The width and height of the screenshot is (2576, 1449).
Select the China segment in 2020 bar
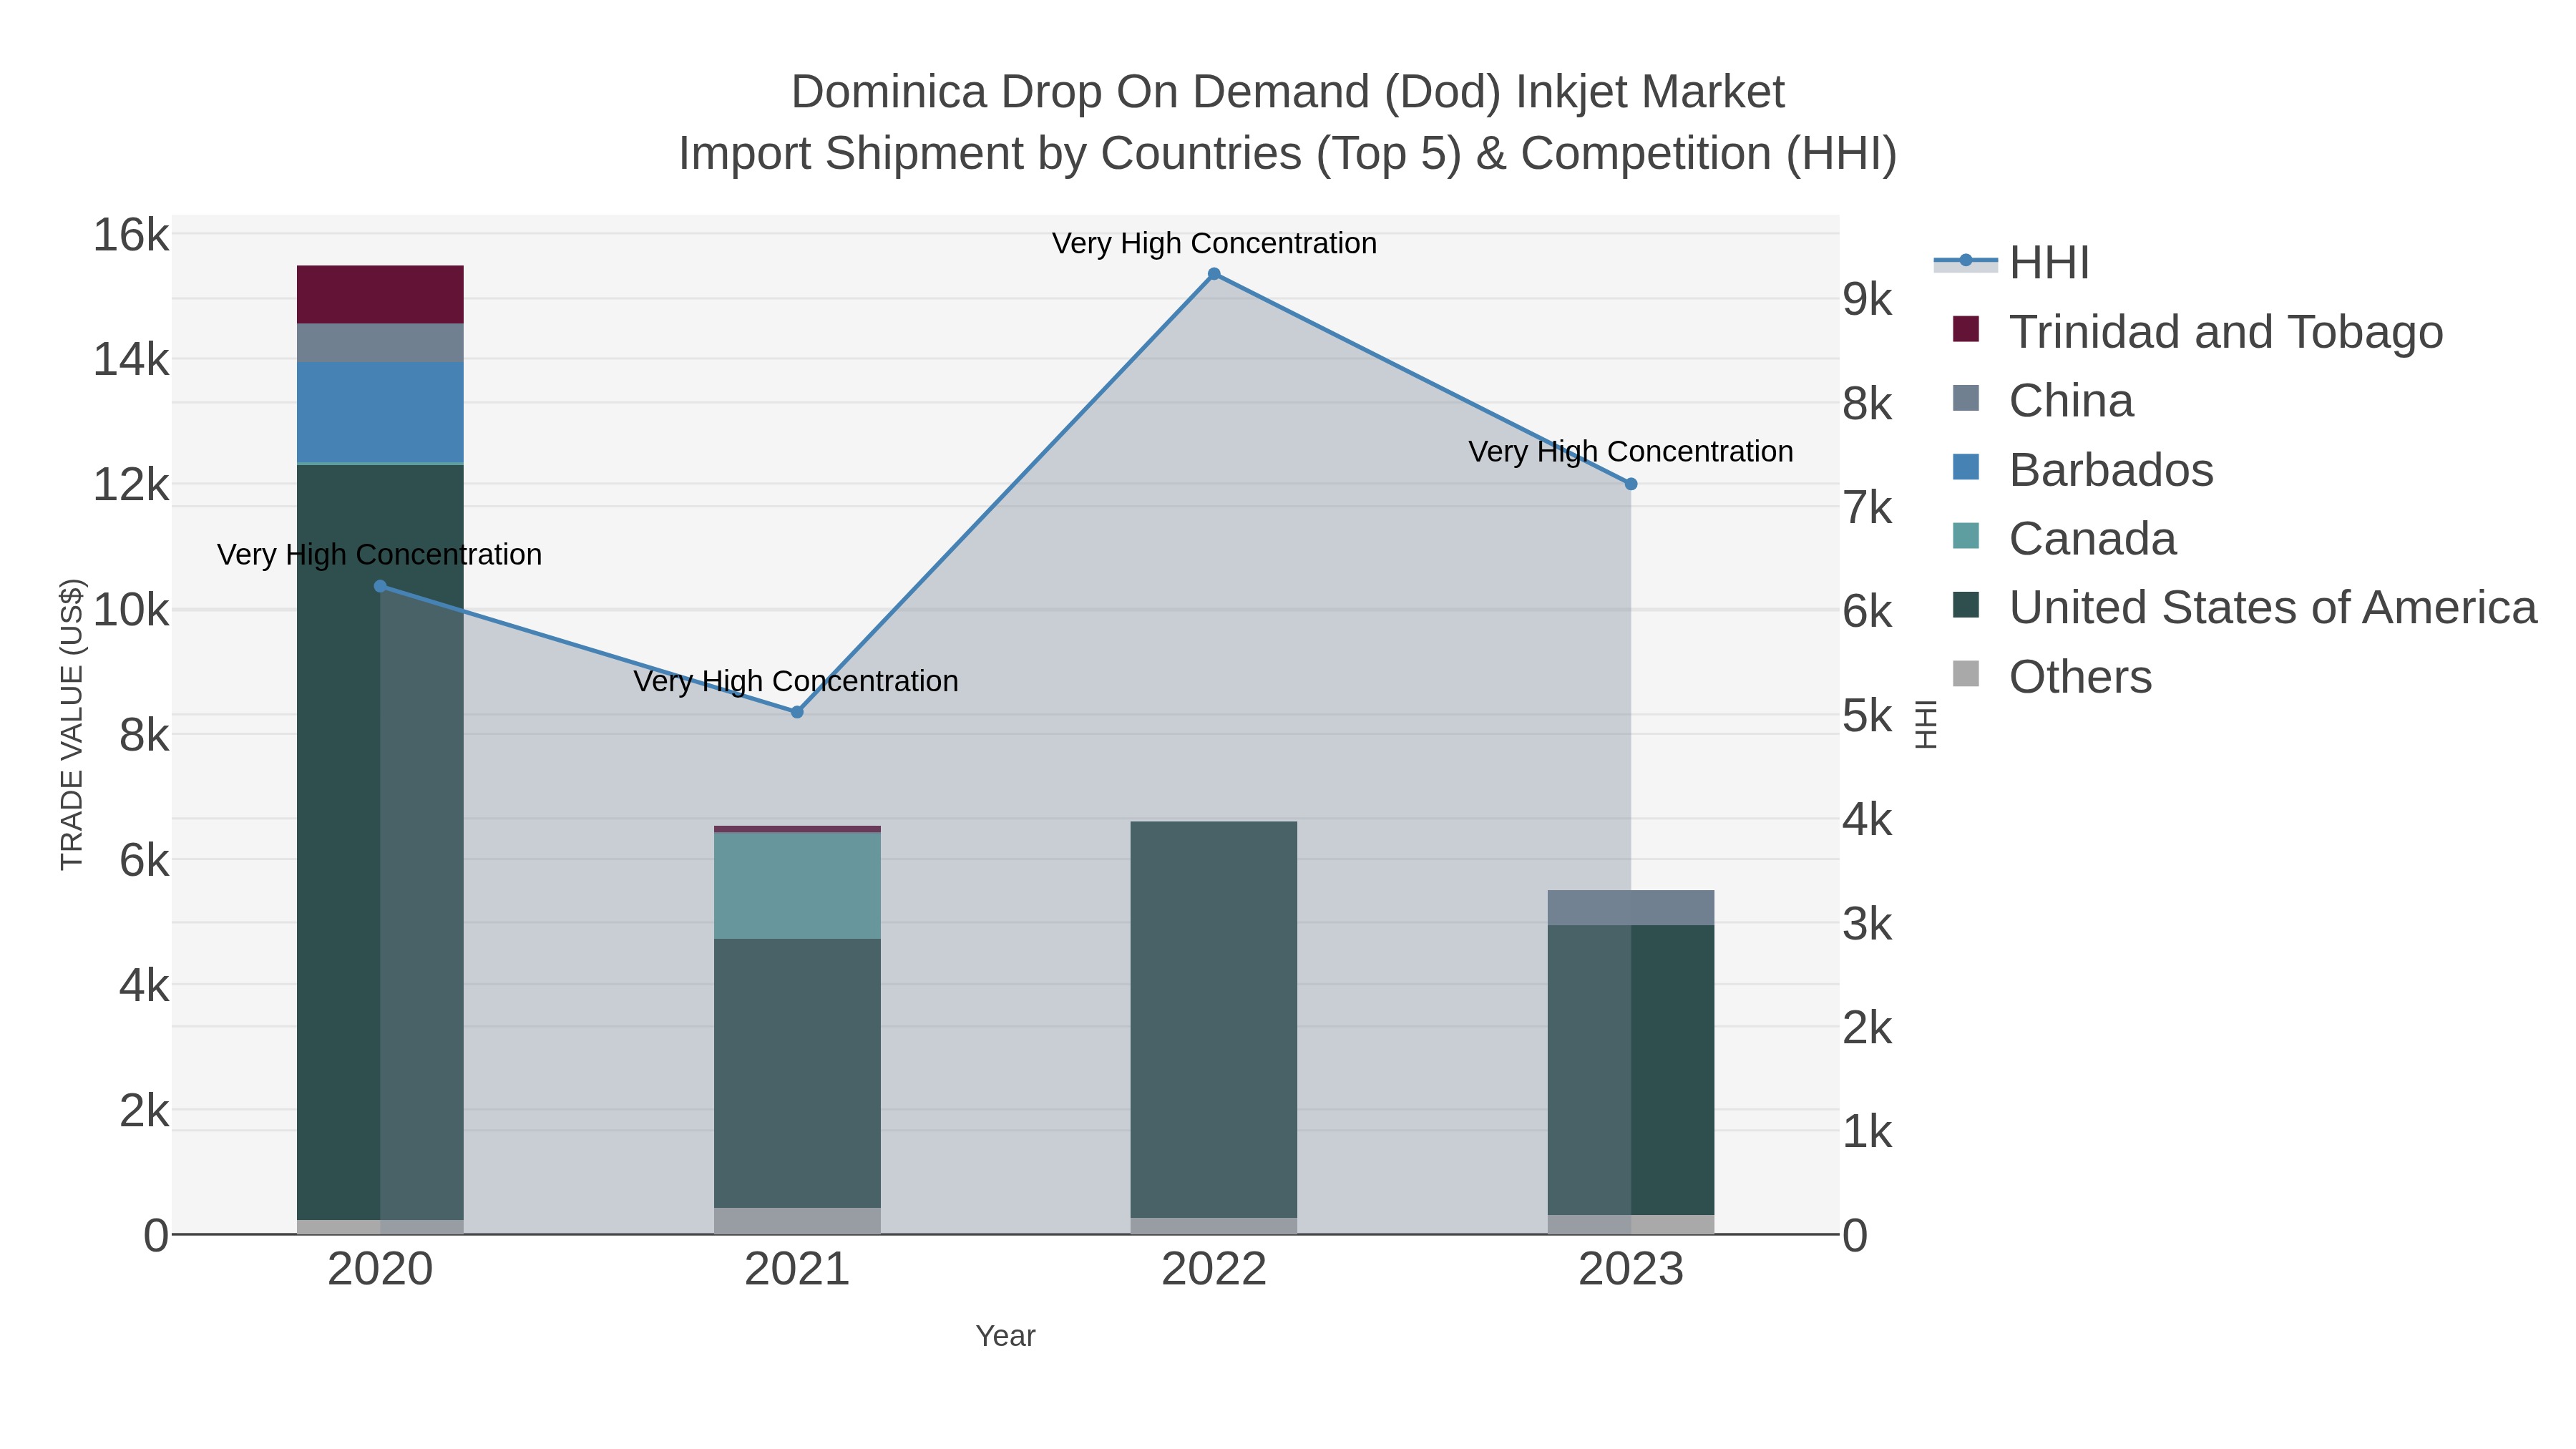click(380, 343)
